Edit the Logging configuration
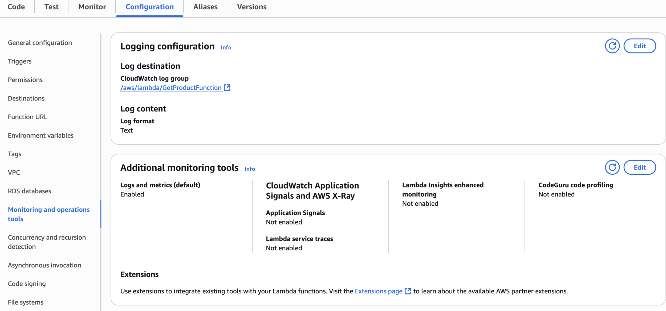This screenshot has width=666, height=311. pos(639,46)
